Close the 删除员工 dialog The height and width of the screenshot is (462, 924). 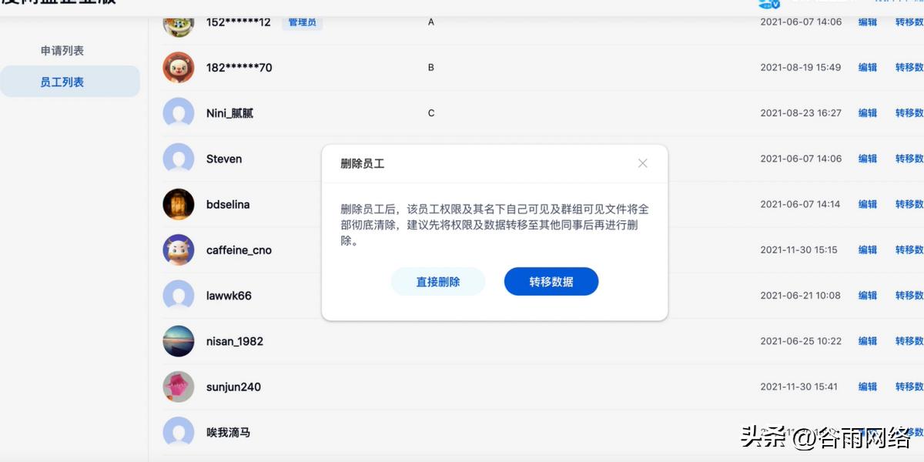pos(643,163)
